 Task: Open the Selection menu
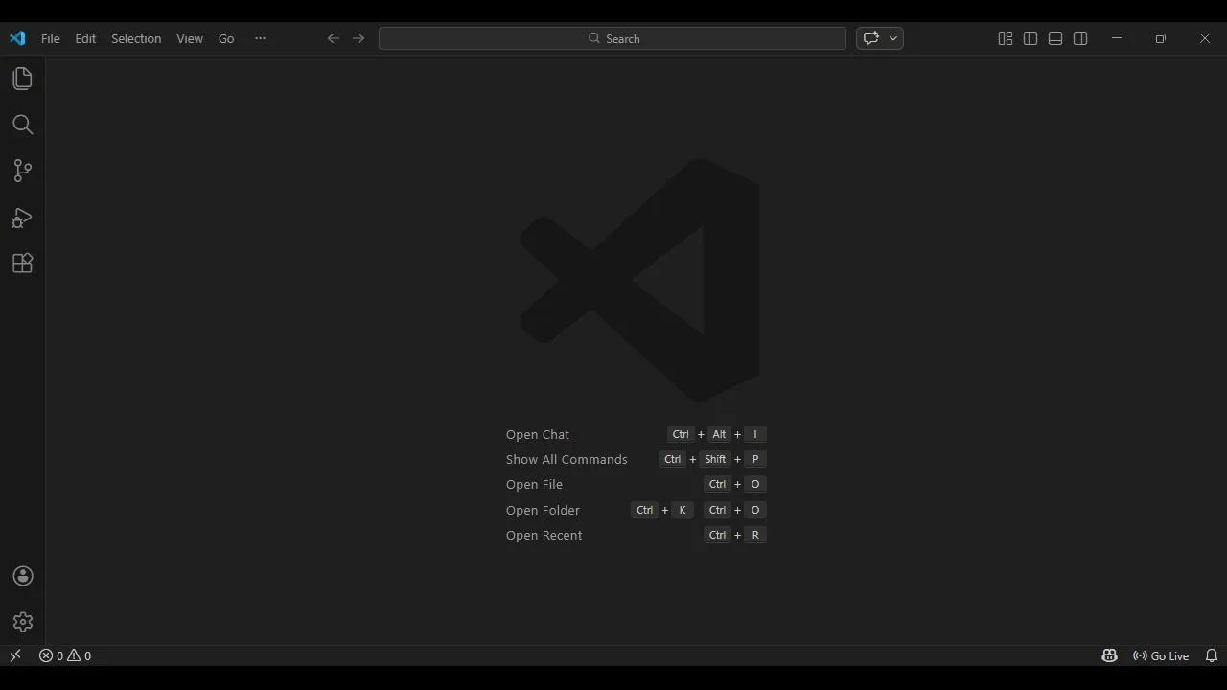point(136,38)
